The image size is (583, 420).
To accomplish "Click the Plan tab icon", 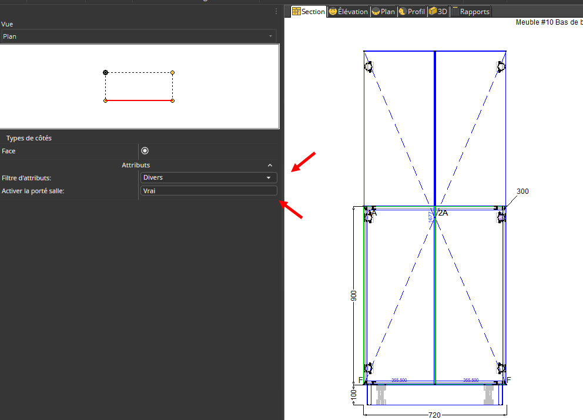I will pyautogui.click(x=376, y=12).
